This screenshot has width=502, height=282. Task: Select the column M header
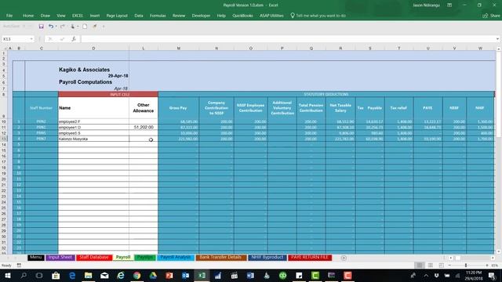(178, 49)
